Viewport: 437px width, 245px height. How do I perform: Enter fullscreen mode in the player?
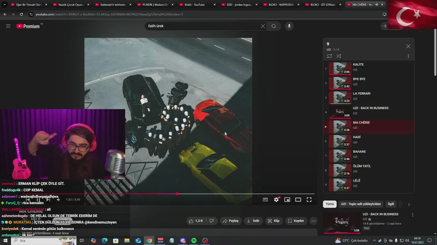(309, 200)
